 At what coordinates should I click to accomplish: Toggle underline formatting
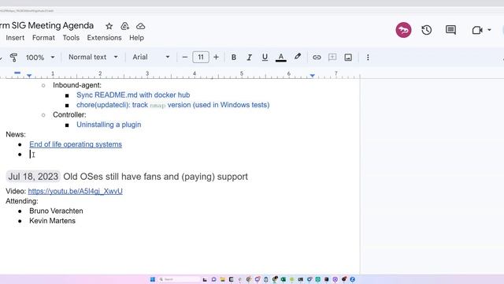(265, 58)
